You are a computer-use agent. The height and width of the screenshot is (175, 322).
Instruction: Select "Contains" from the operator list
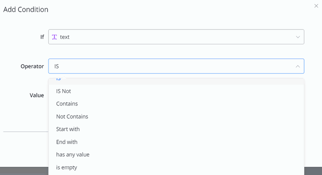pyautogui.click(x=67, y=104)
